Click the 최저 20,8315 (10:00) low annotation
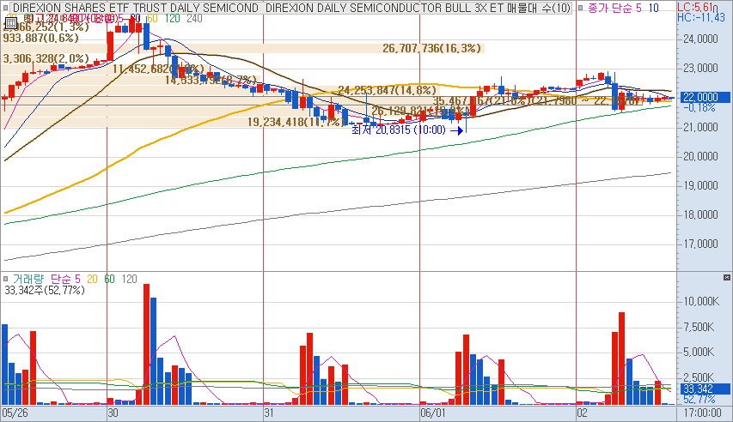The height and width of the screenshot is (422, 733). coord(398,130)
